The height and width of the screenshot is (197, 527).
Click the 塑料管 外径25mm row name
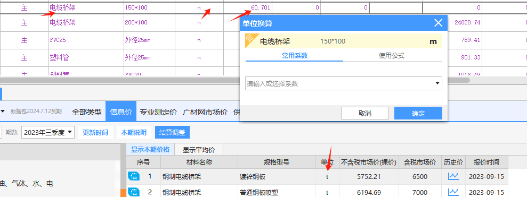86,58
